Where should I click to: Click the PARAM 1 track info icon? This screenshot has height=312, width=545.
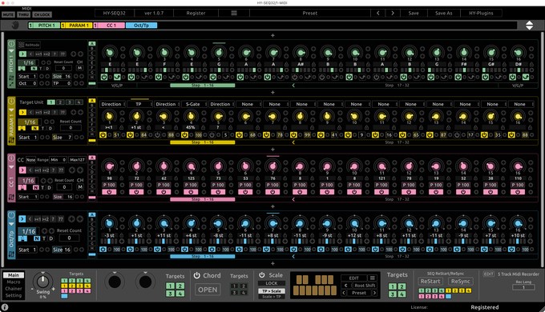(x=11, y=101)
